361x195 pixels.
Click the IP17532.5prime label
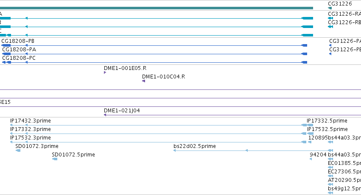pos(327,129)
